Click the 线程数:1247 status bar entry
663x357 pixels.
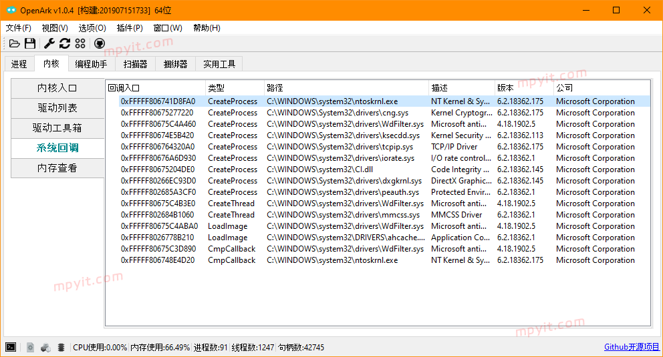[x=253, y=347]
